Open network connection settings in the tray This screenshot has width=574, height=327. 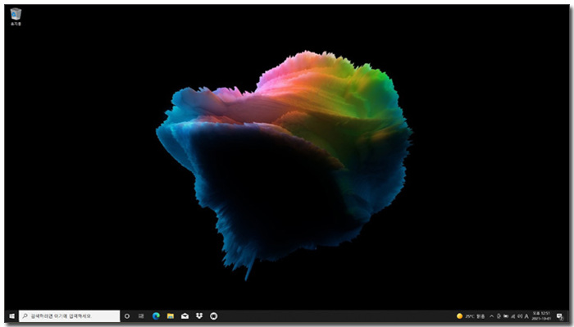[512, 316]
